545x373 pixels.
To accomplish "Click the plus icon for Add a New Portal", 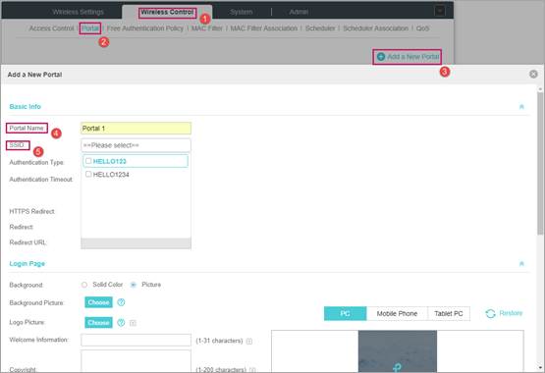I will pos(381,57).
